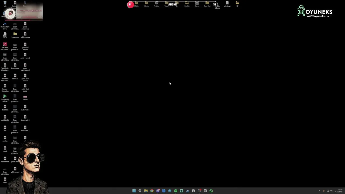Select the gddo chorus file

25,35
